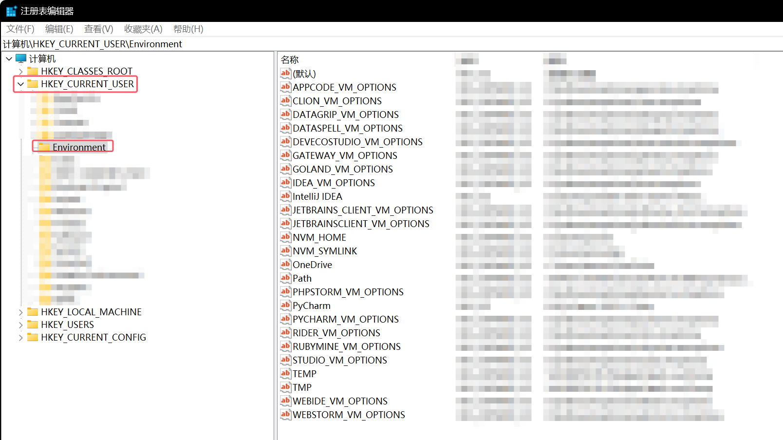
Task: Select the HKEY_USERS tree label
Action: (67, 325)
